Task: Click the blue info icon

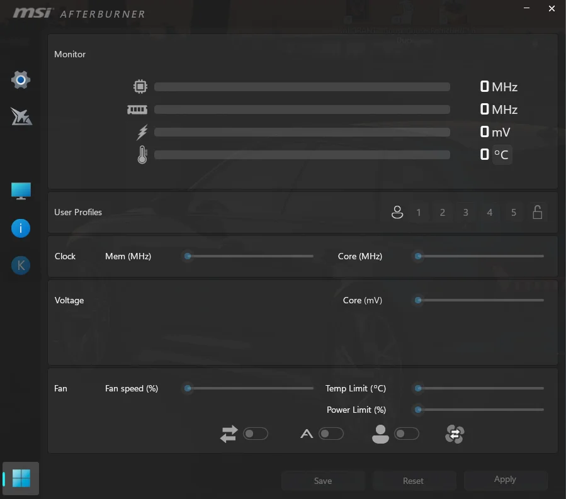Action: (x=21, y=228)
